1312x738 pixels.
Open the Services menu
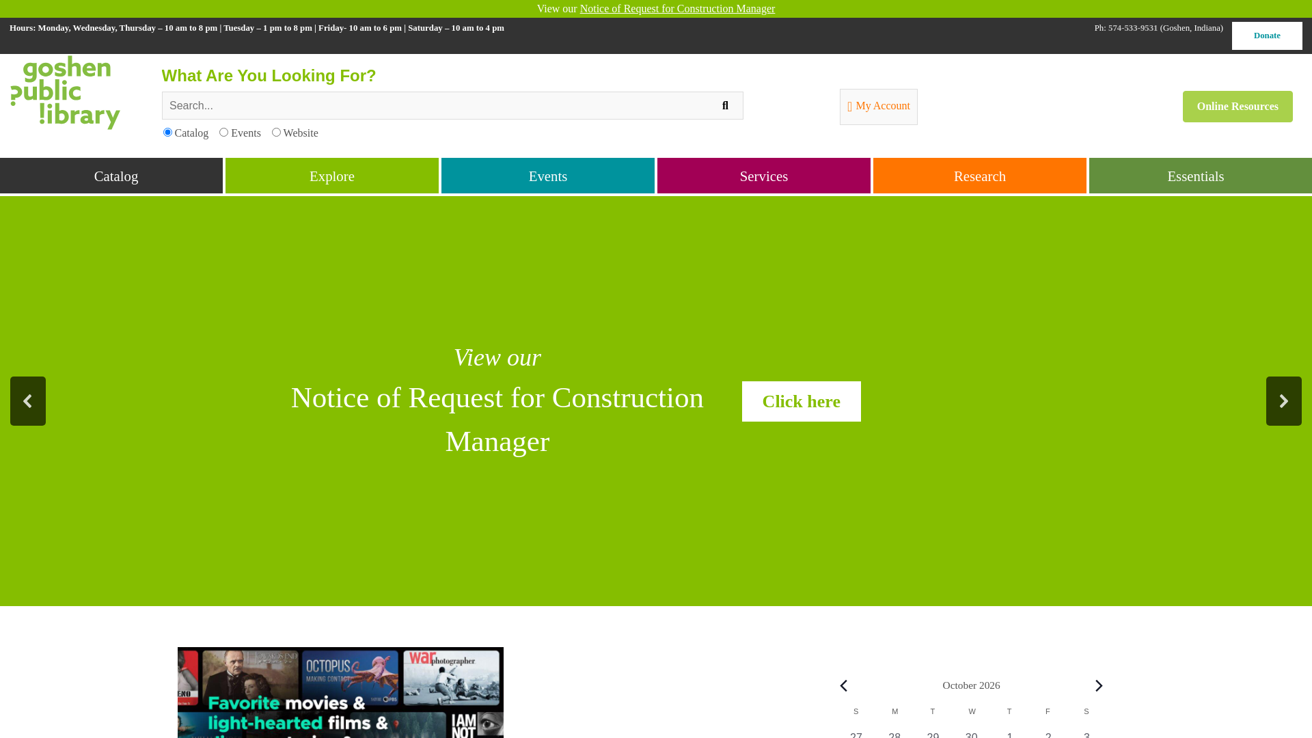(x=764, y=176)
